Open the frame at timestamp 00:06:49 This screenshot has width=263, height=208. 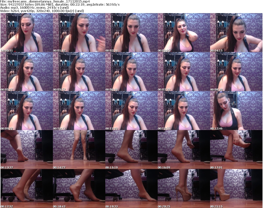tap(131, 72)
